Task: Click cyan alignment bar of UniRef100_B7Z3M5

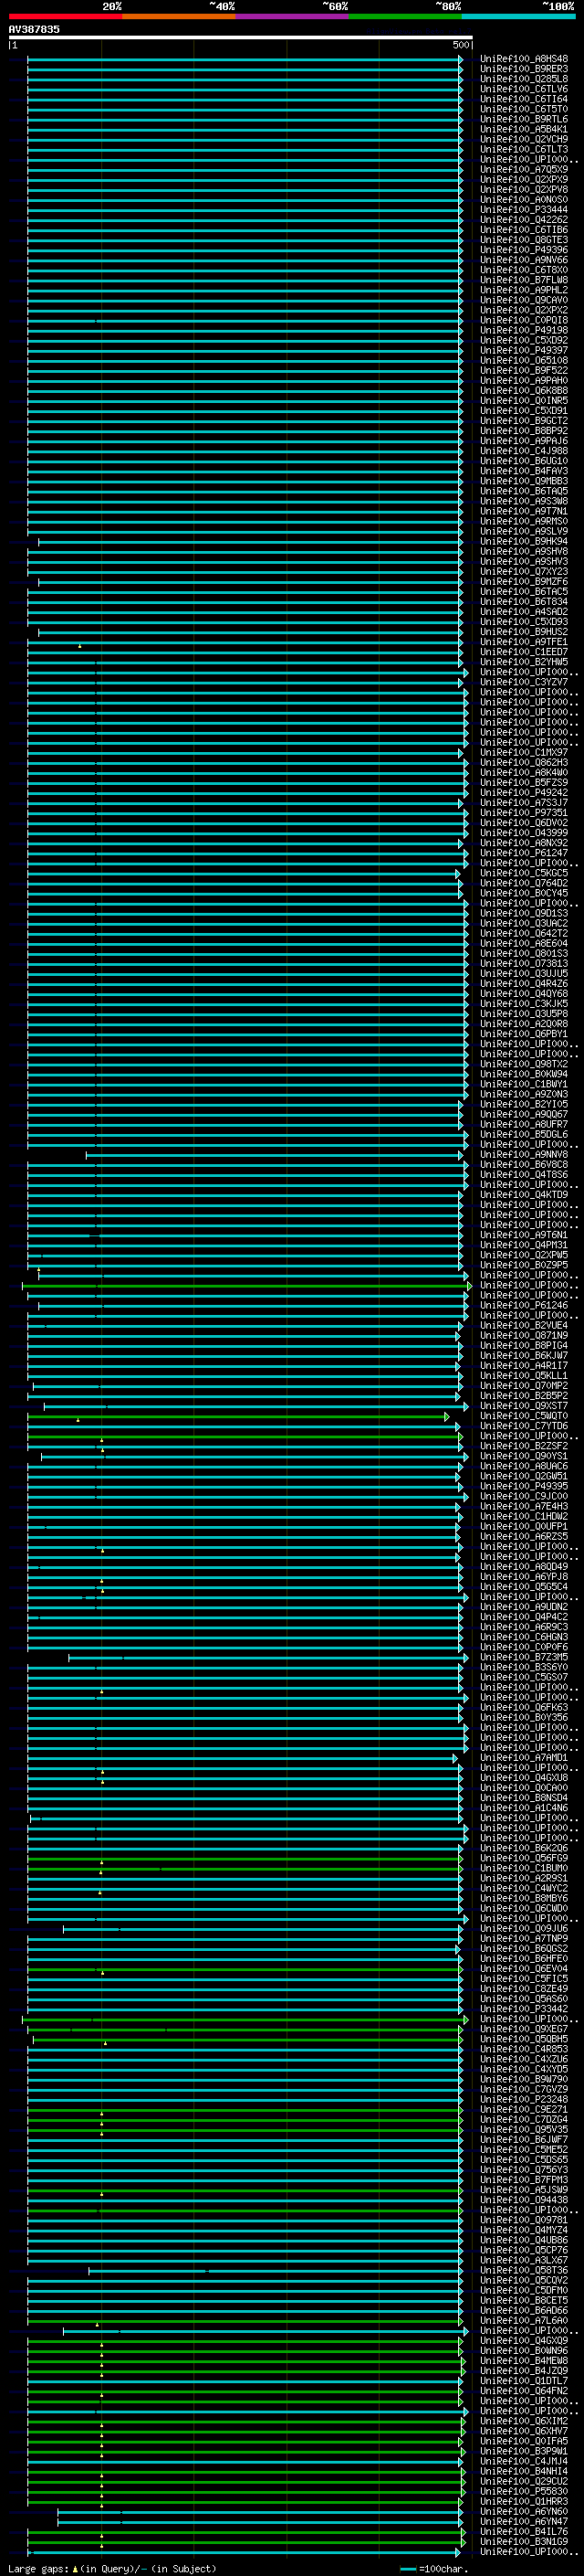Action: (x=267, y=1658)
